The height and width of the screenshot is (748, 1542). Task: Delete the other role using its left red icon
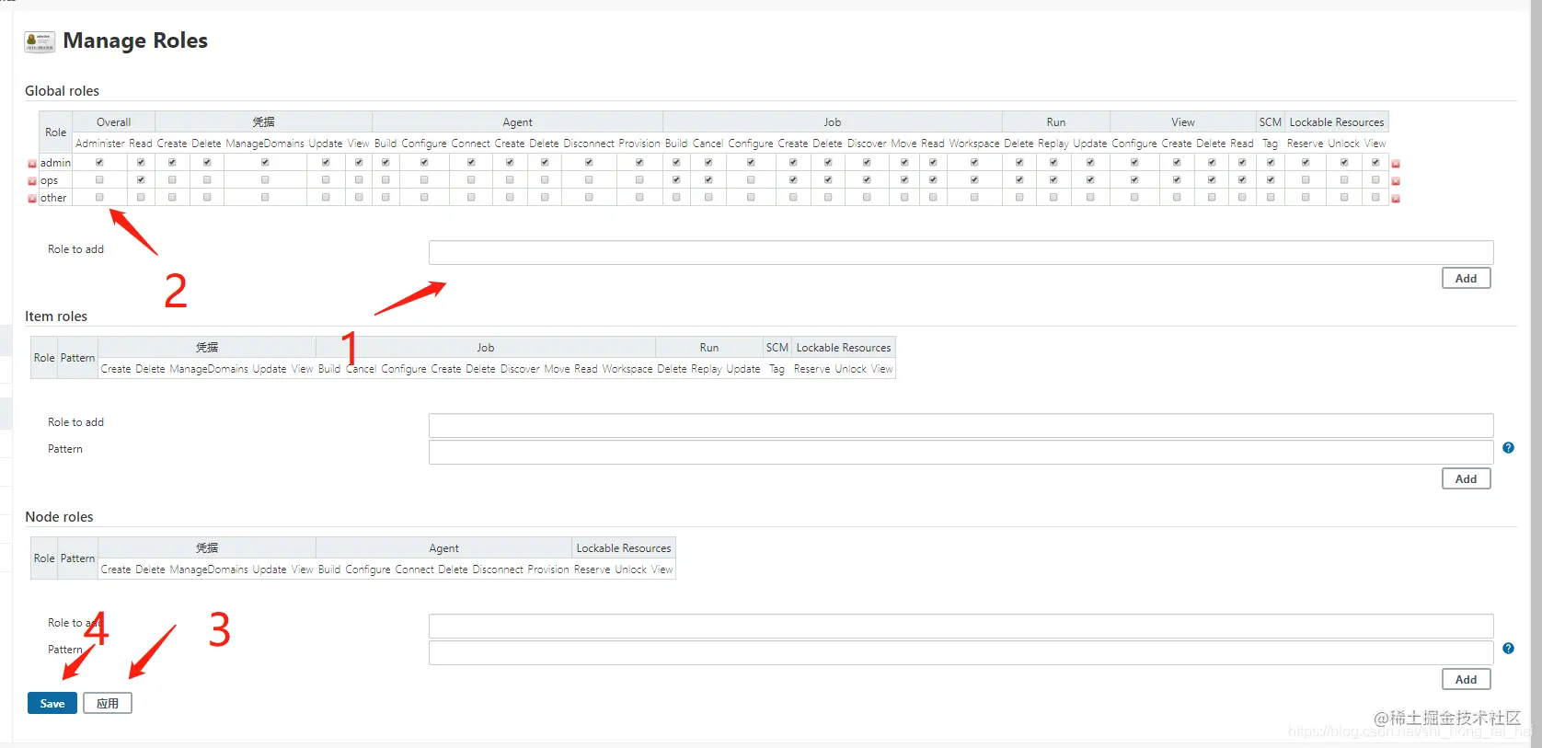32,199
